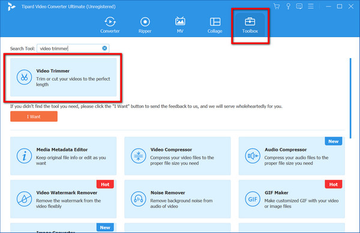Open the MV tab
Viewport: 360px width, 233px height.
tap(180, 25)
